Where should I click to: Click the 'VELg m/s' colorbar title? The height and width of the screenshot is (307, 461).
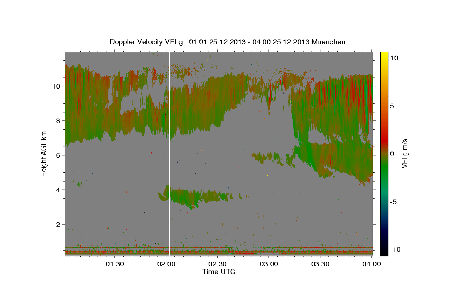[405, 153]
